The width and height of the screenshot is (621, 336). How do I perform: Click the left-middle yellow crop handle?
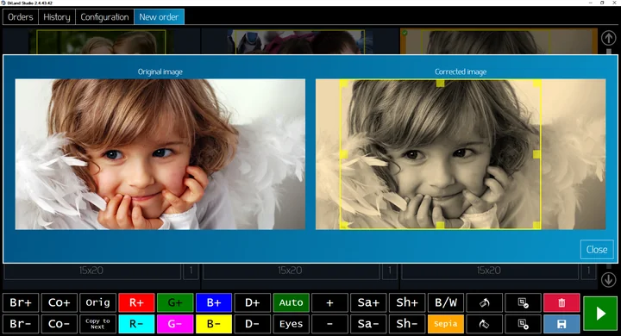(x=344, y=154)
